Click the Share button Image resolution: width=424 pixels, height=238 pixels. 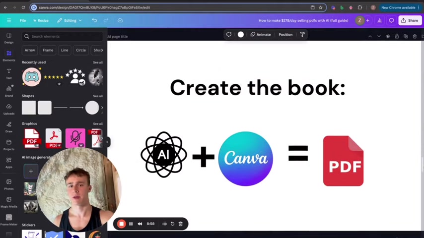[x=410, y=20]
